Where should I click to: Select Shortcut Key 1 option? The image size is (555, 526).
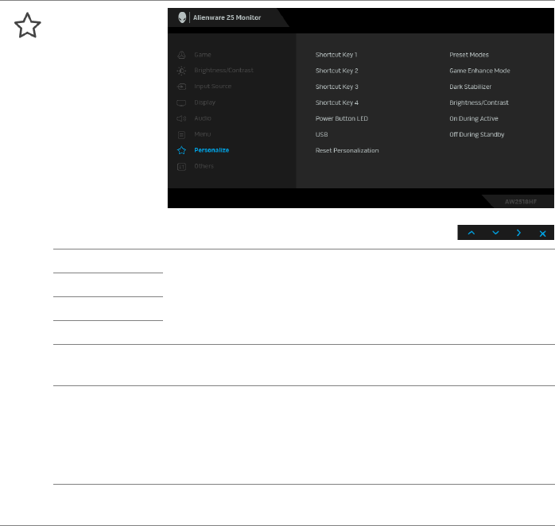click(x=336, y=55)
